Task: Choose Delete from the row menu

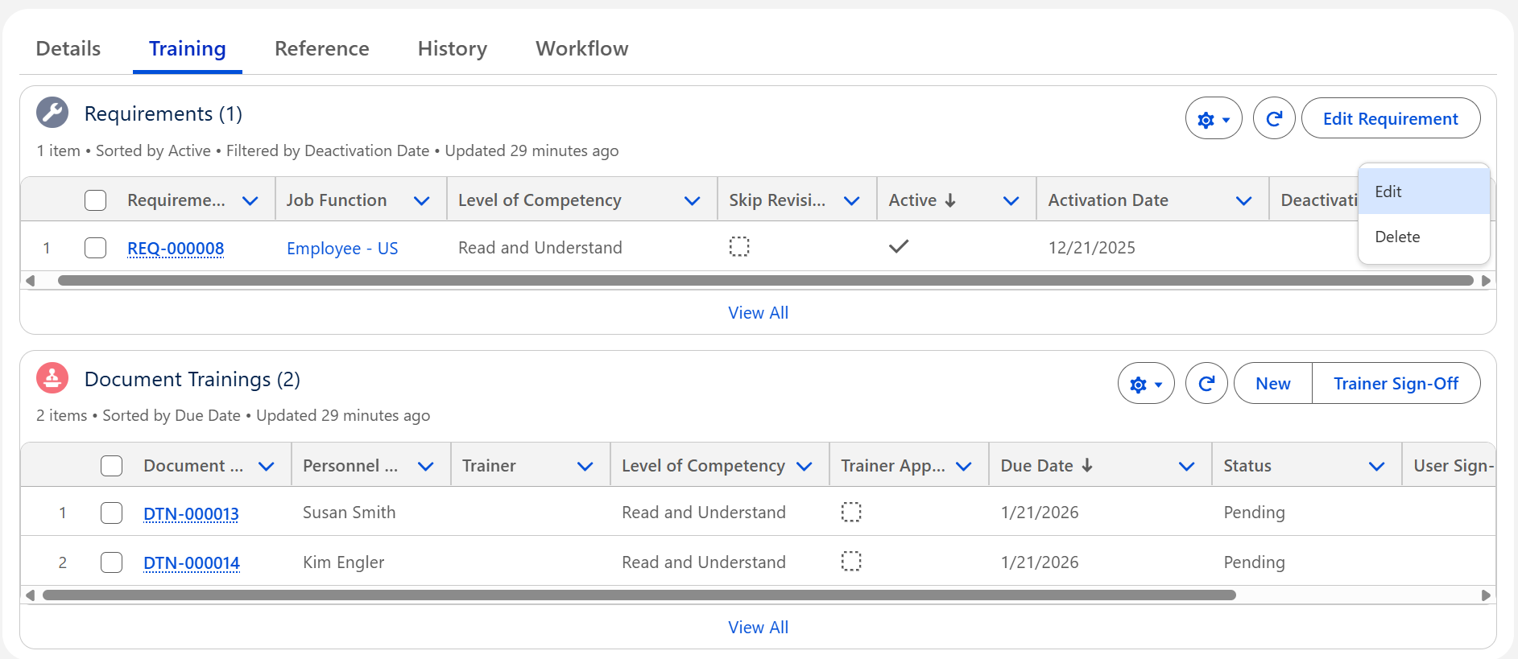Action: tap(1397, 237)
